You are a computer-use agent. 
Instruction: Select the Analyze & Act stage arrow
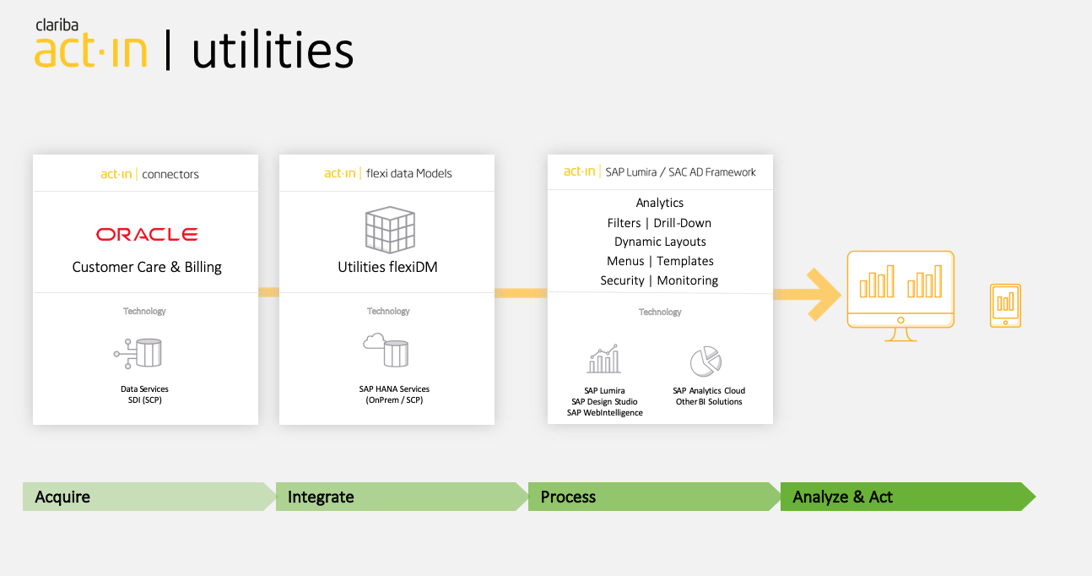(x=908, y=497)
